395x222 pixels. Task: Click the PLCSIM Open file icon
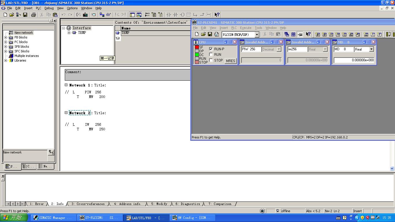[x=203, y=34]
